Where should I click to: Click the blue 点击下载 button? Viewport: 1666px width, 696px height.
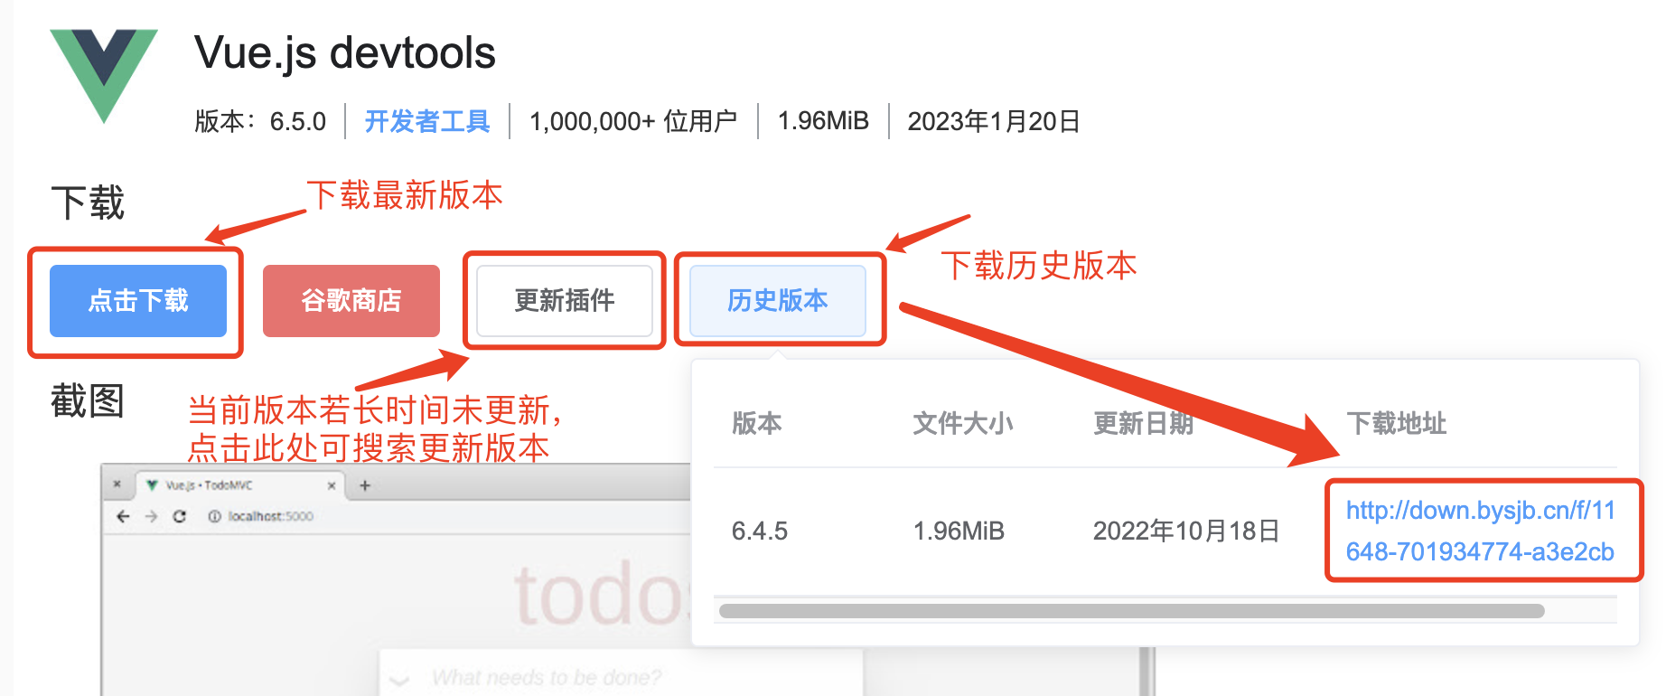138,300
